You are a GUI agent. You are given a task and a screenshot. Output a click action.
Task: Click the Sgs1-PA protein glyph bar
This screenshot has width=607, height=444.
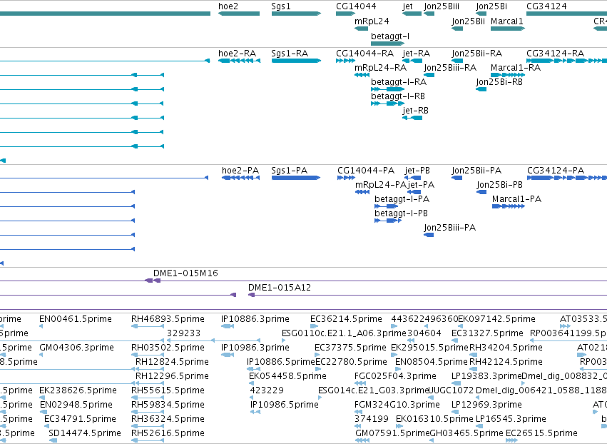[x=296, y=178]
